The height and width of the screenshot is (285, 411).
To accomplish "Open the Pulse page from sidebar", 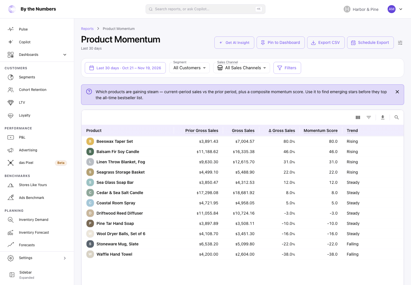I will (37, 29).
